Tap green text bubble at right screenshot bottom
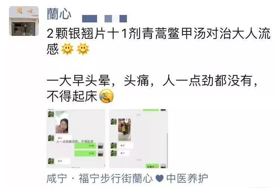 (x=152, y=166)
